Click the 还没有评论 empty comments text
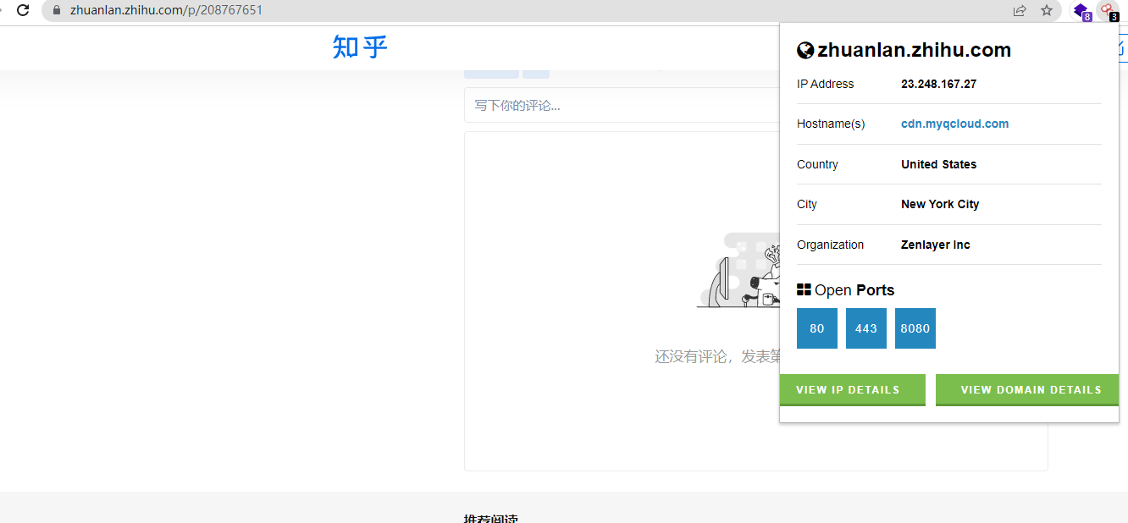1128x523 pixels. point(716,356)
